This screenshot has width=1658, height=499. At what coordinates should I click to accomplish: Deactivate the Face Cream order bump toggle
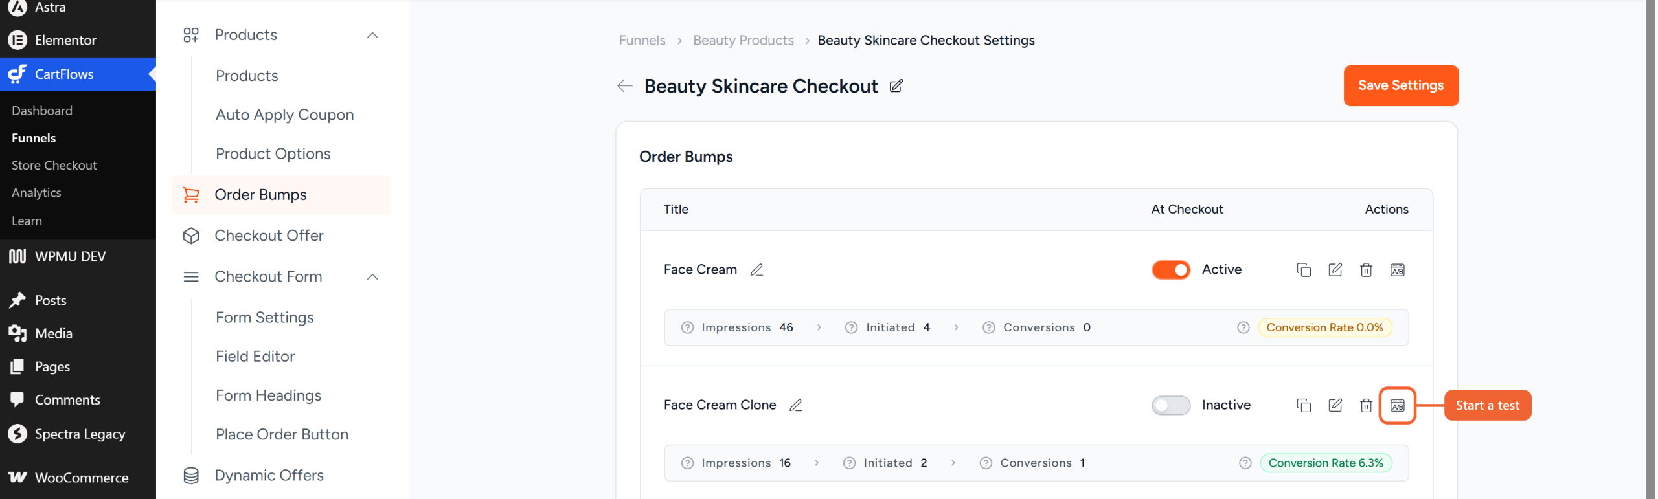click(1170, 270)
